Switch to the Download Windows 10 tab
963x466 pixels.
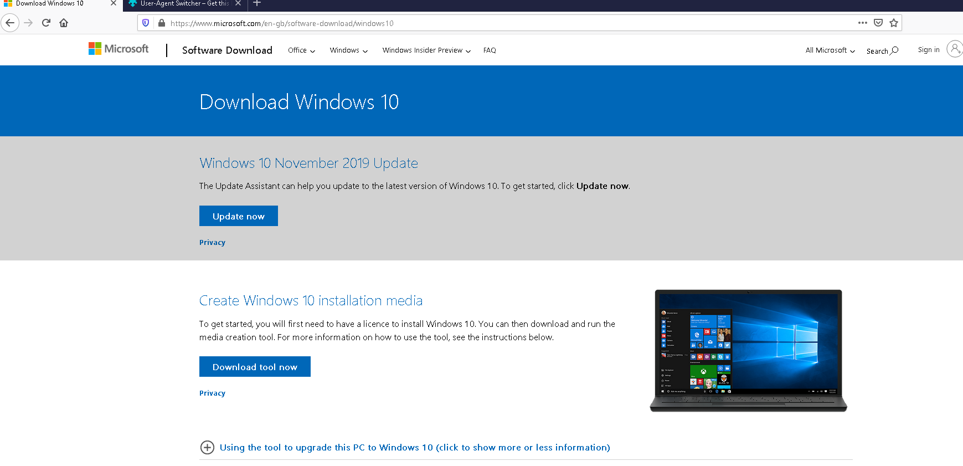point(60,4)
